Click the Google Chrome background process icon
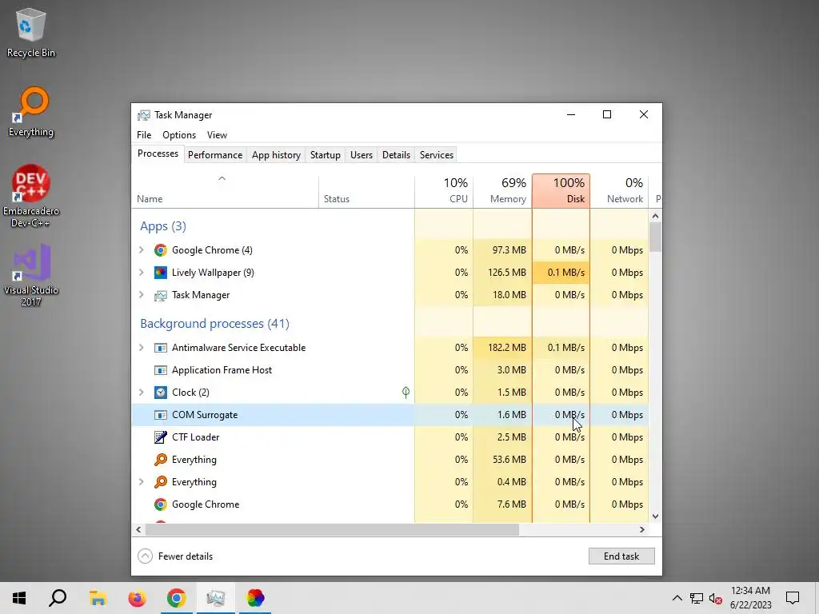 pyautogui.click(x=160, y=504)
